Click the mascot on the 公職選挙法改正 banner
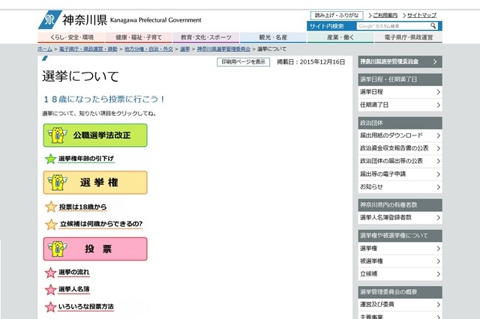This screenshot has width=480, height=319. pyautogui.click(x=55, y=136)
